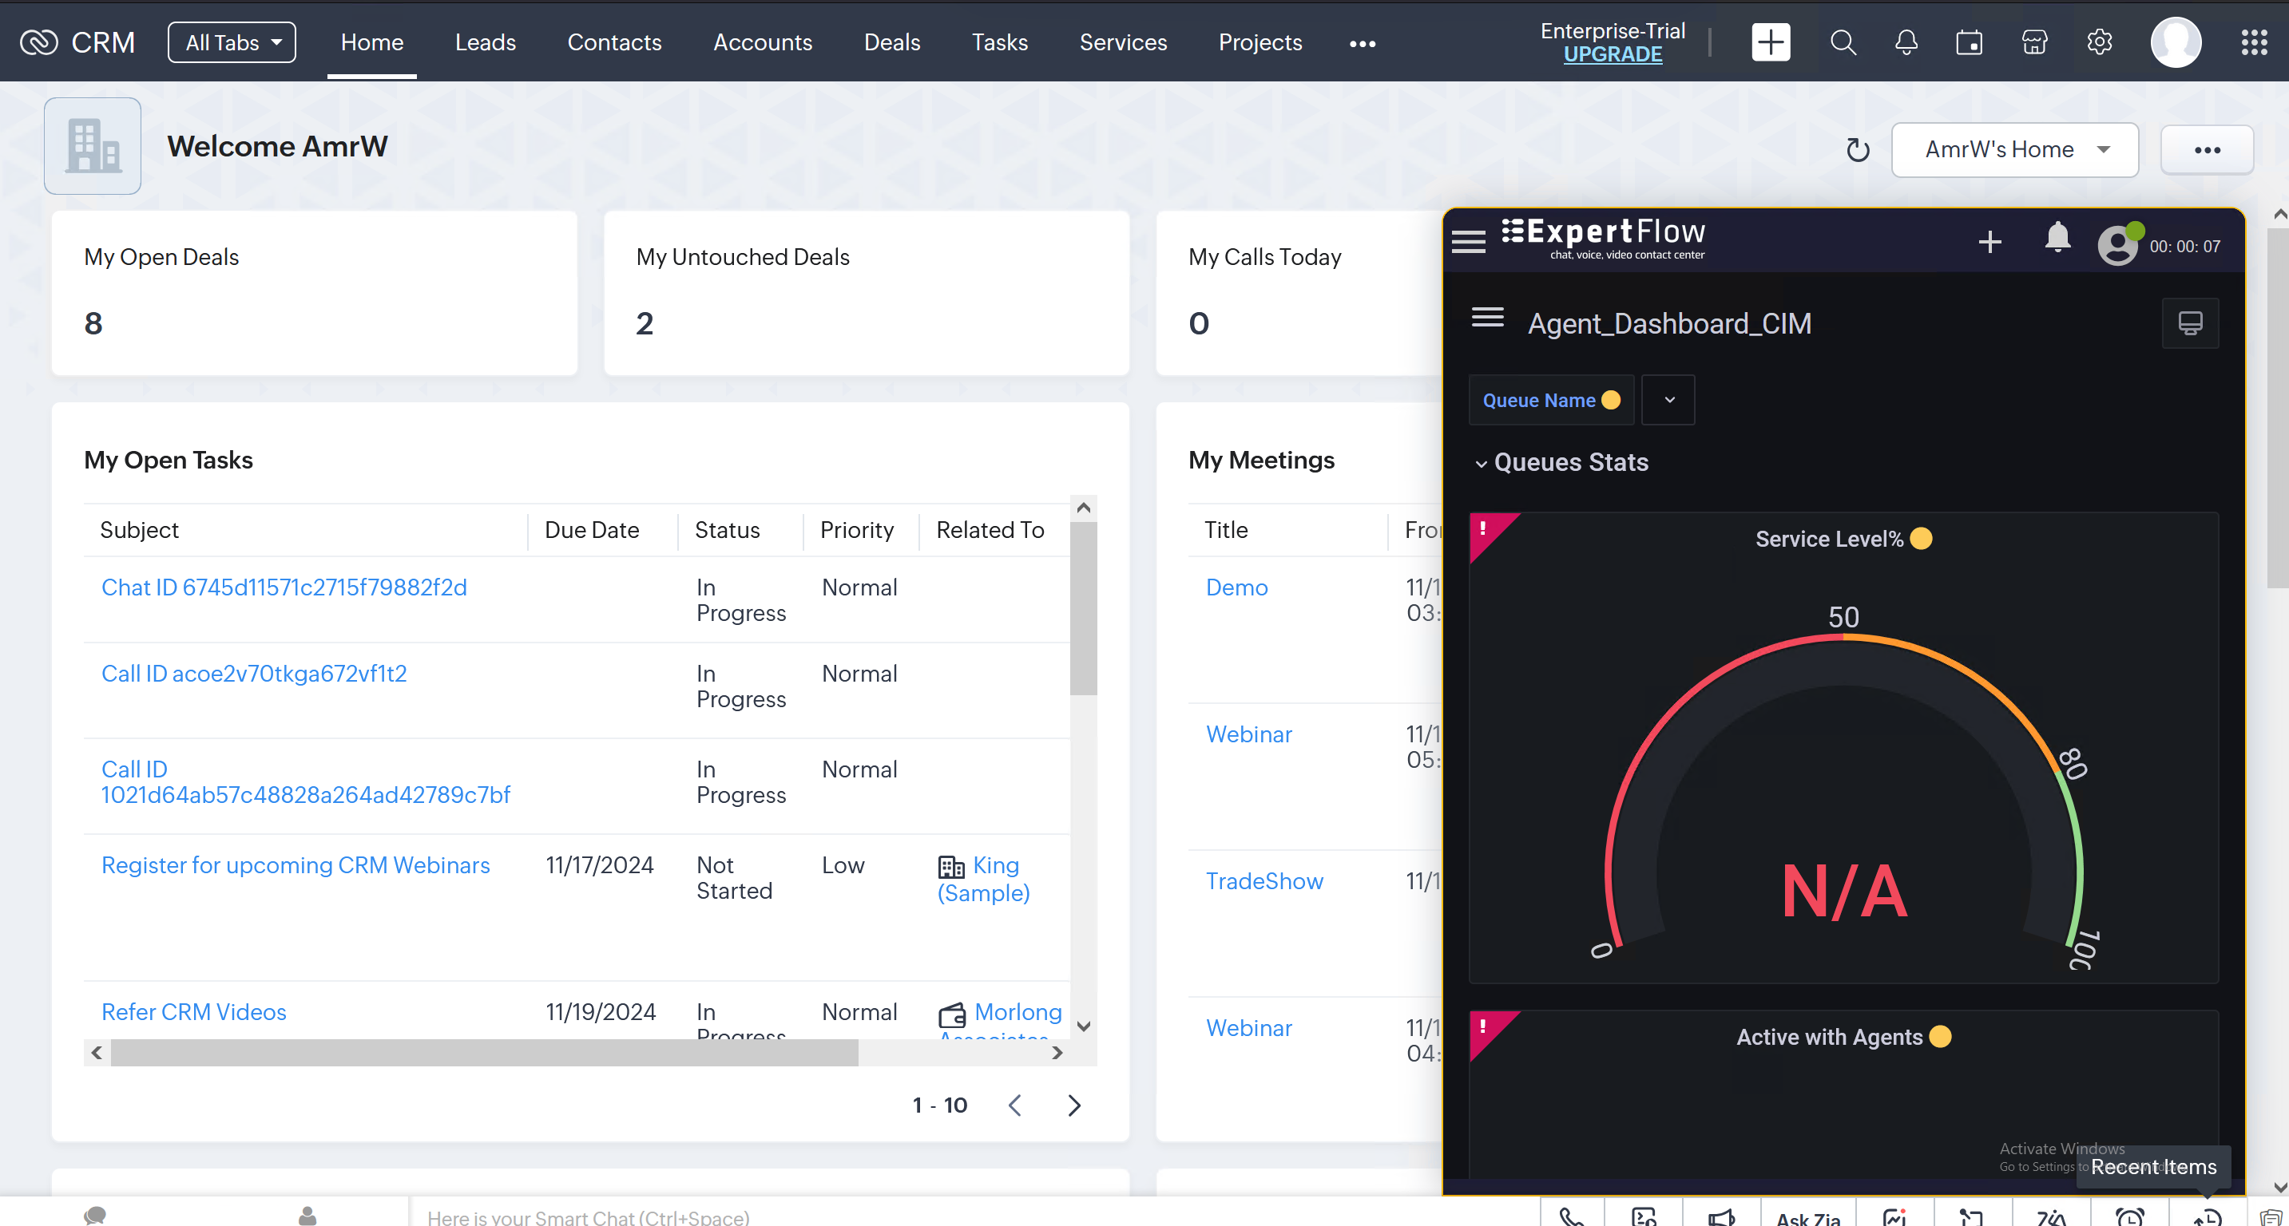Expand the AmrW's Home dropdown
The width and height of the screenshot is (2289, 1226).
pos(2013,150)
